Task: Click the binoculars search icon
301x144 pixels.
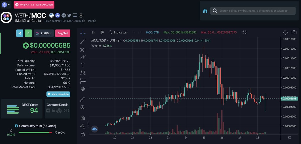Action: click(x=205, y=11)
